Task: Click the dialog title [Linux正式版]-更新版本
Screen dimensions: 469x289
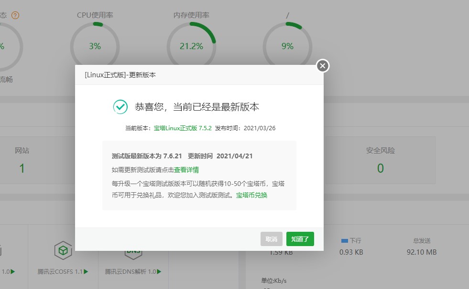Action: (120, 75)
